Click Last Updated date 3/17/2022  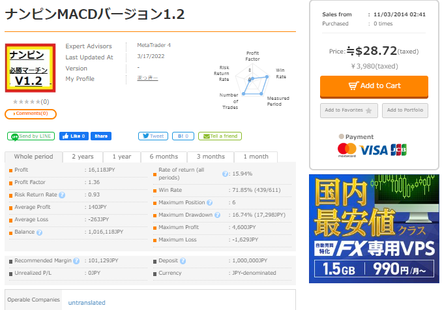151,56
